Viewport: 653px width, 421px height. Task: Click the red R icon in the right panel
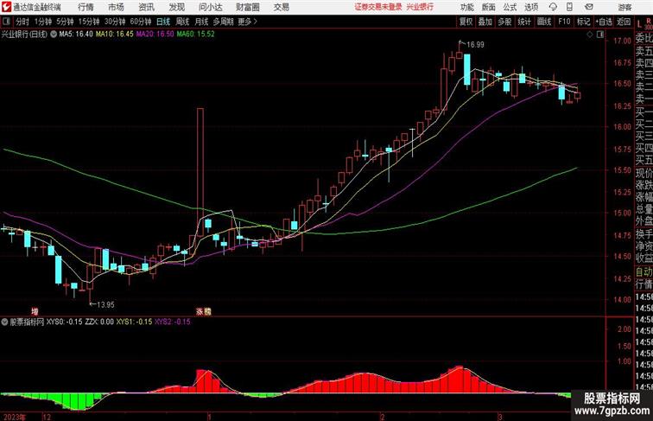(648, 21)
